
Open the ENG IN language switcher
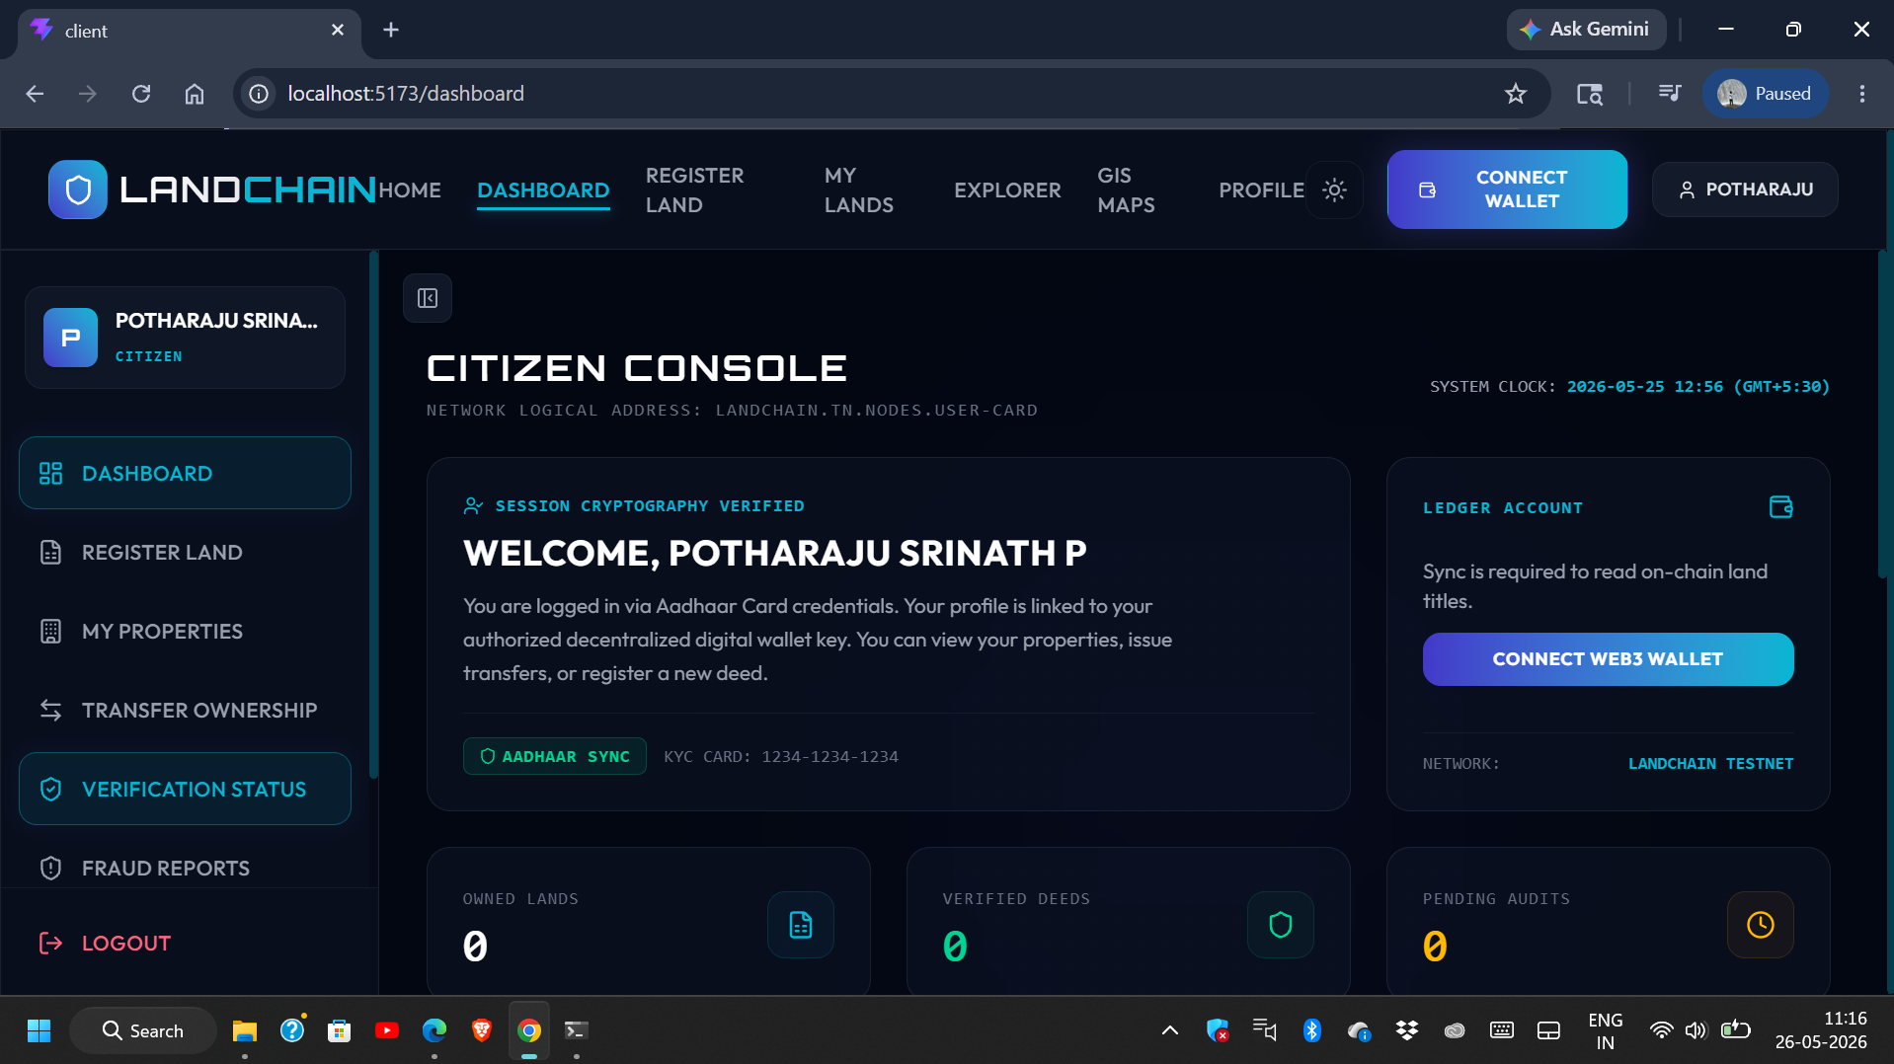click(1605, 1031)
